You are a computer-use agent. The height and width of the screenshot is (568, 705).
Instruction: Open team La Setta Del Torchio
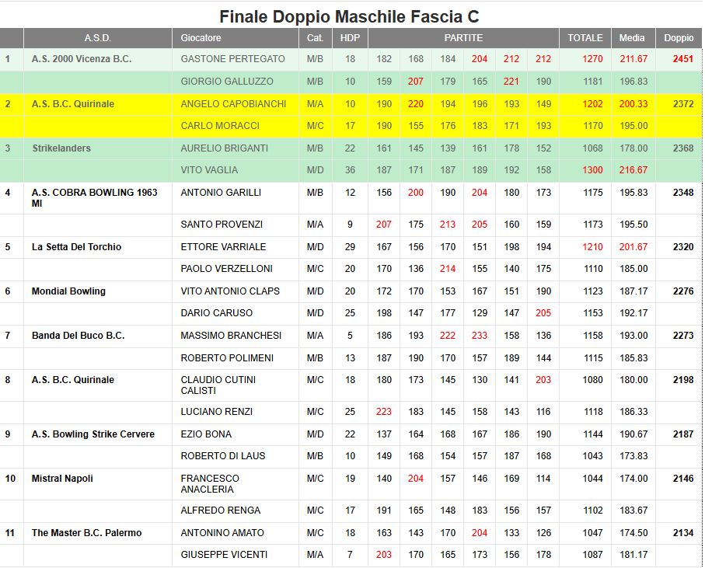click(x=76, y=247)
